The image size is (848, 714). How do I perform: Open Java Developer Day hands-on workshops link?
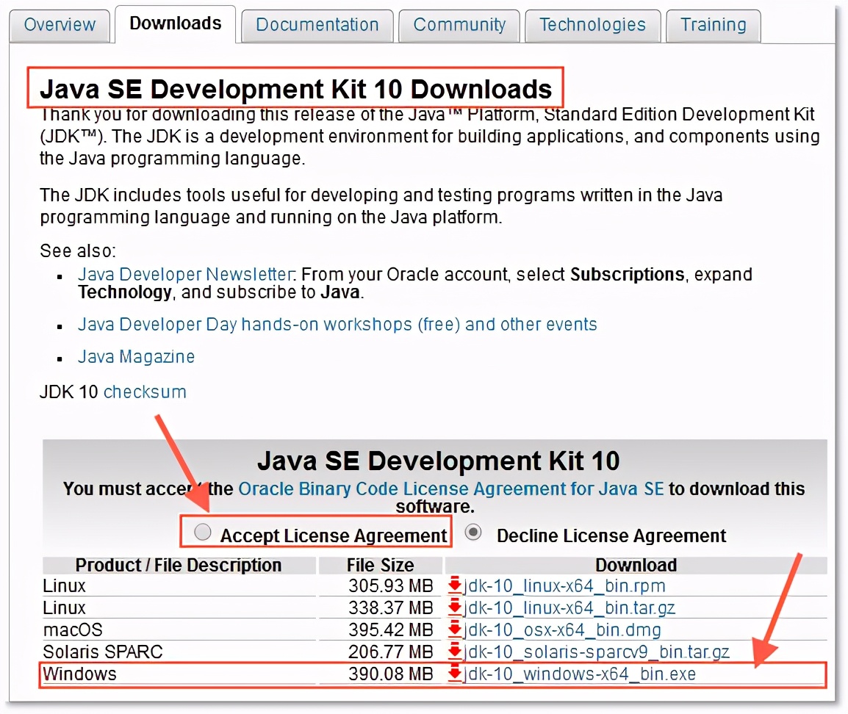coord(337,325)
